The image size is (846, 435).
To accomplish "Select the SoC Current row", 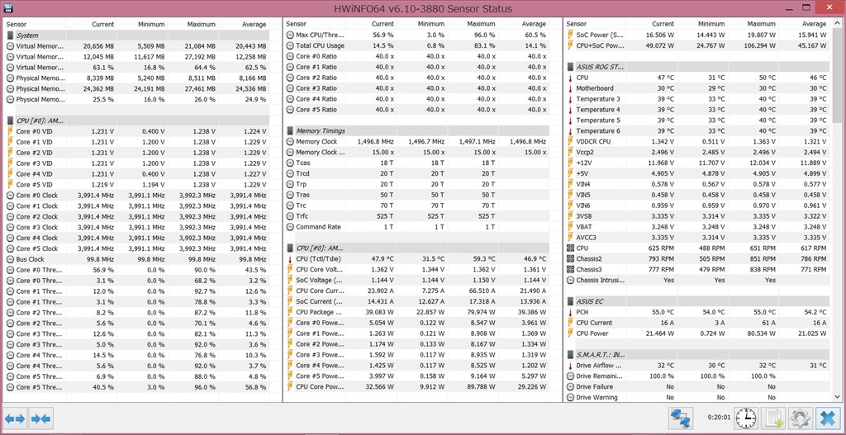I will [x=417, y=301].
